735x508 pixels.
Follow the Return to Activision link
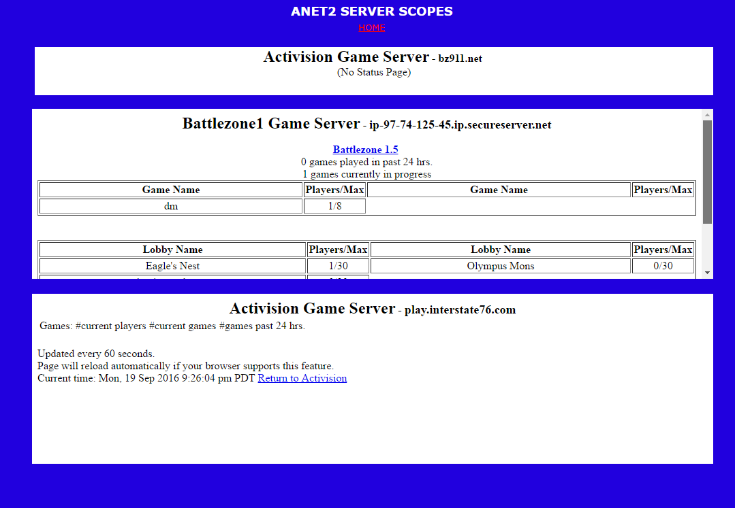click(302, 378)
